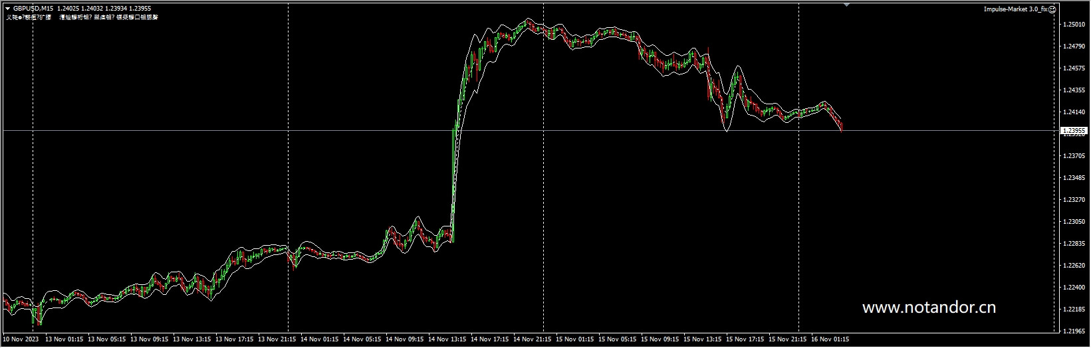Click the 14 Nov 21:15 time label

(x=532, y=339)
